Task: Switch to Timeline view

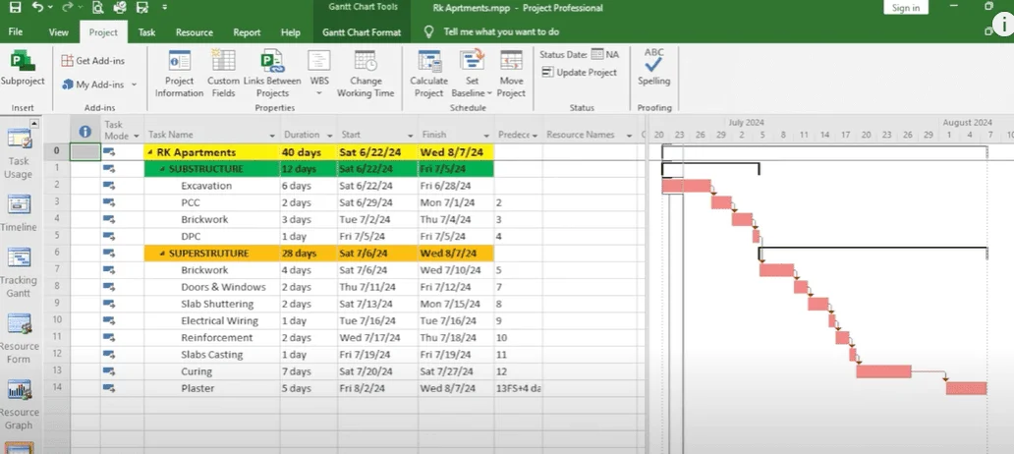Action: tap(18, 213)
